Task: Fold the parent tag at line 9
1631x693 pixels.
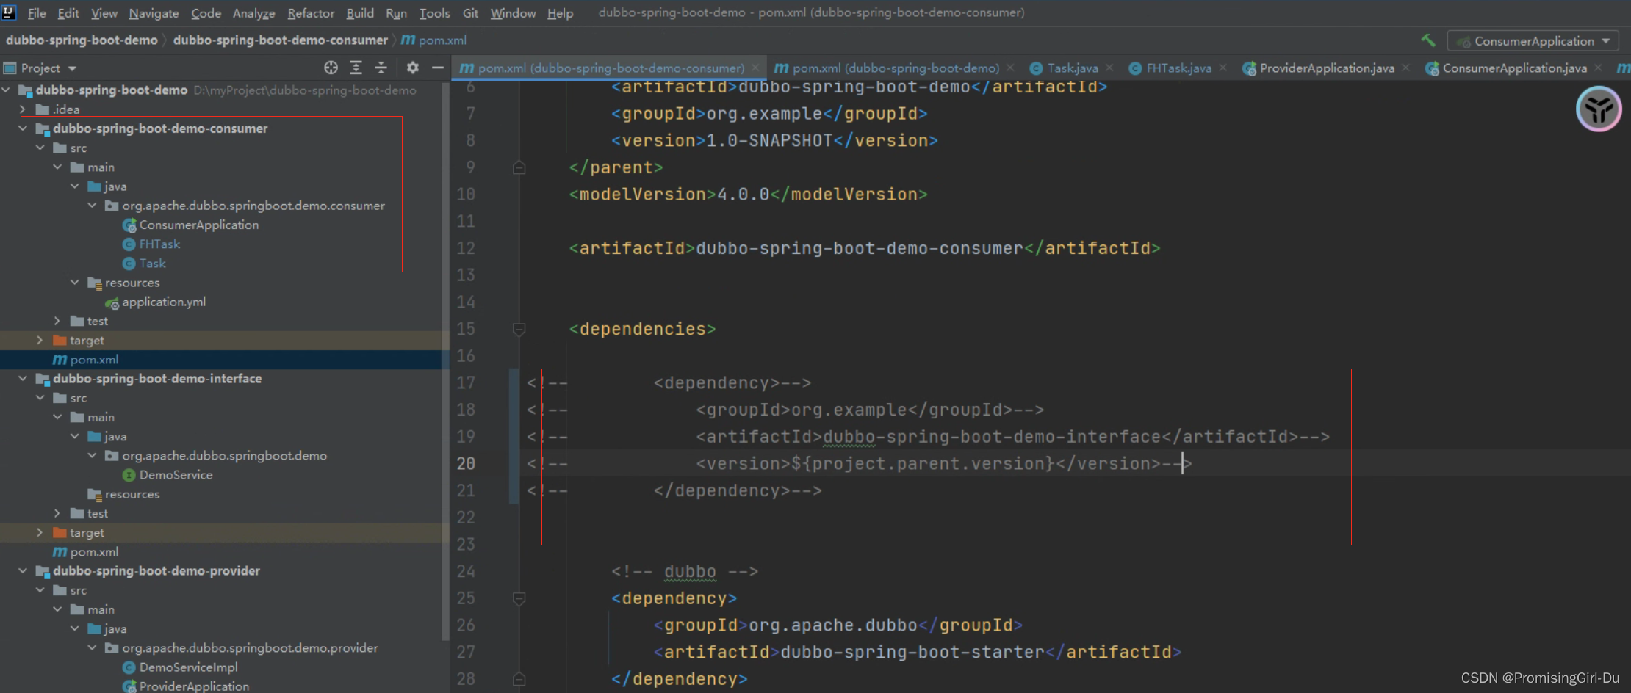Action: coord(519,167)
